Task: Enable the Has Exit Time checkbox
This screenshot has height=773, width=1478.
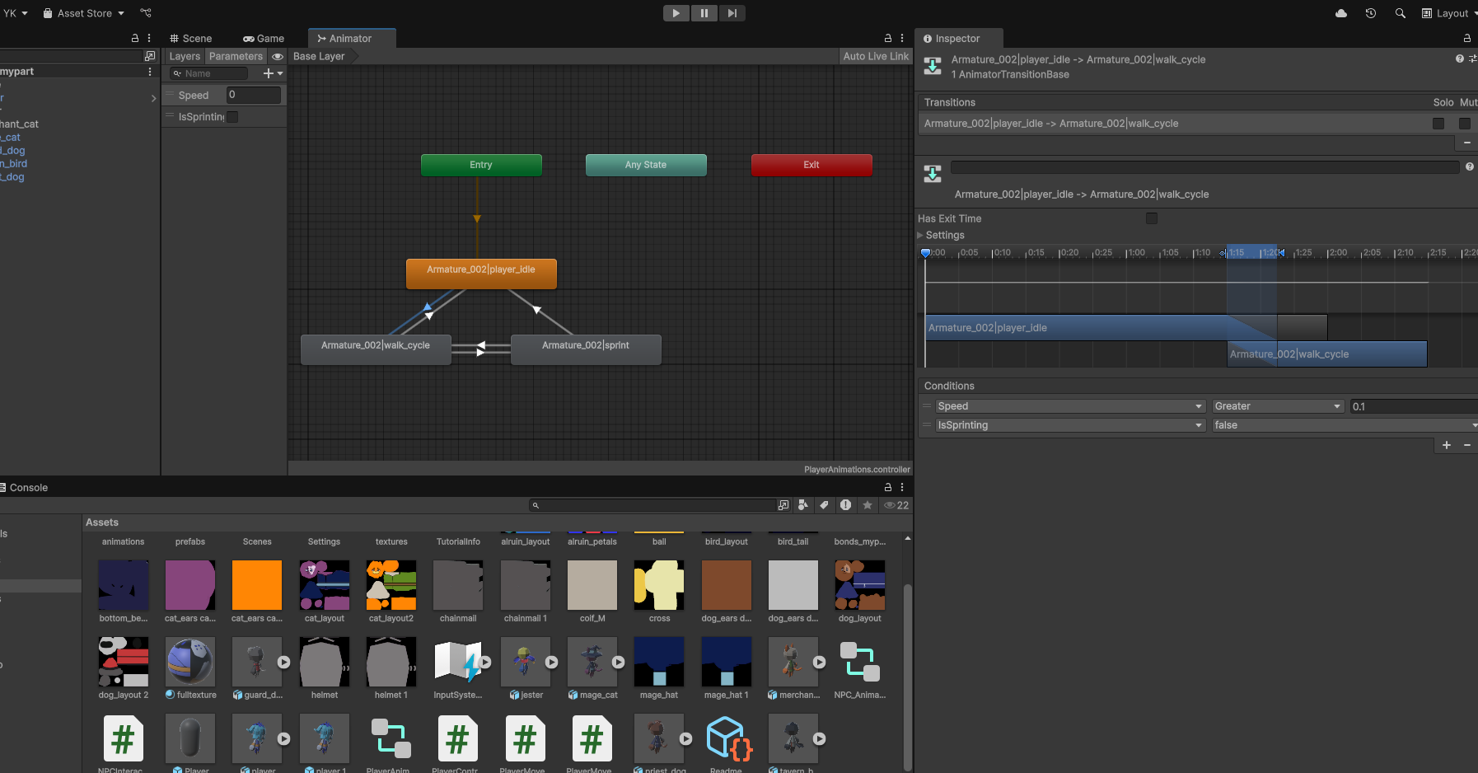Action: [1151, 218]
